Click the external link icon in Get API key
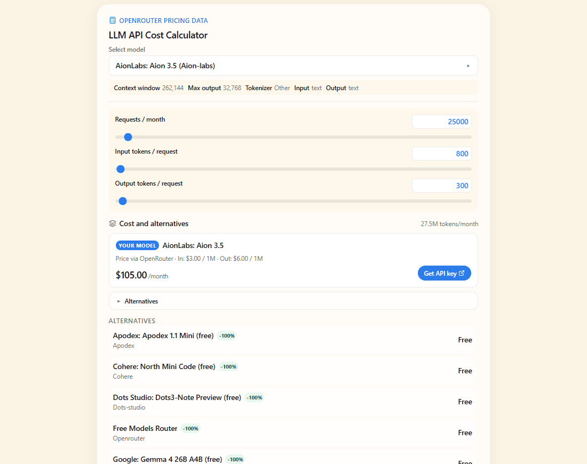587x464 pixels. (x=462, y=273)
